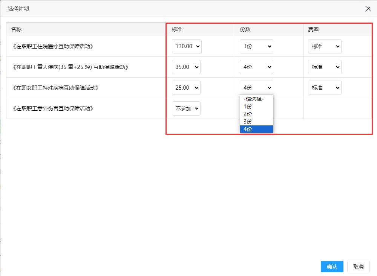
Task: Click the 标准 column header
Action: [200, 29]
